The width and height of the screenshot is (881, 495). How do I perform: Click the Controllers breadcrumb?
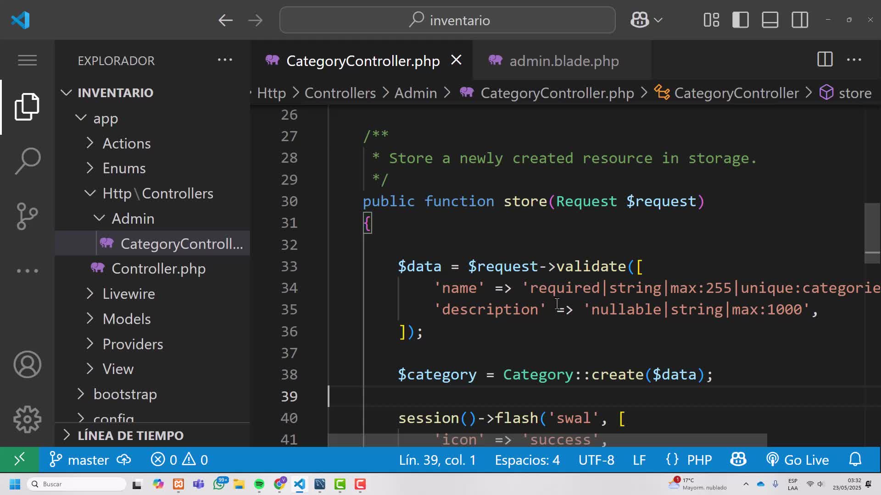pos(340,93)
